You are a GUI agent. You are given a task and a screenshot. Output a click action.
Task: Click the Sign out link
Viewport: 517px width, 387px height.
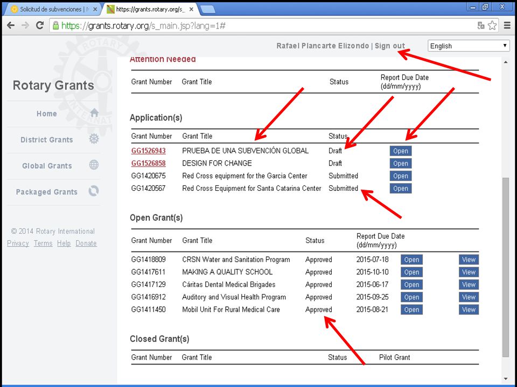click(390, 46)
